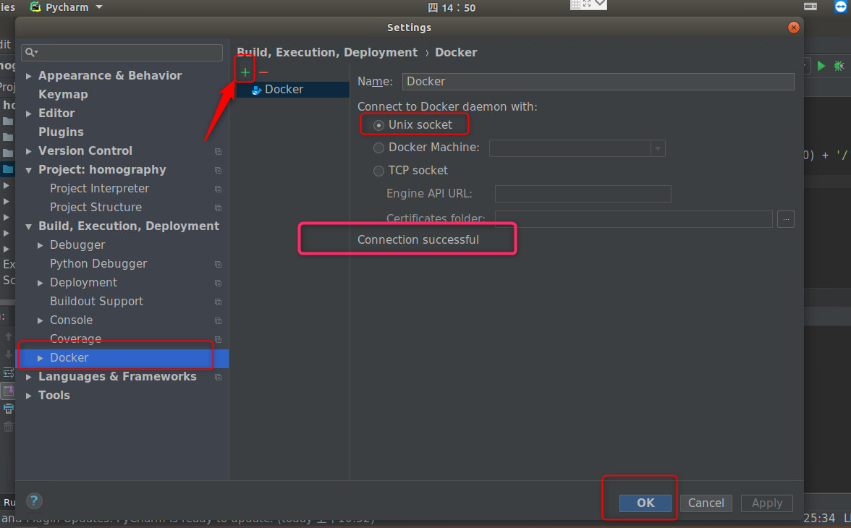Expand the Docker settings node
Viewport: 851px width, 528px height.
pos(41,358)
